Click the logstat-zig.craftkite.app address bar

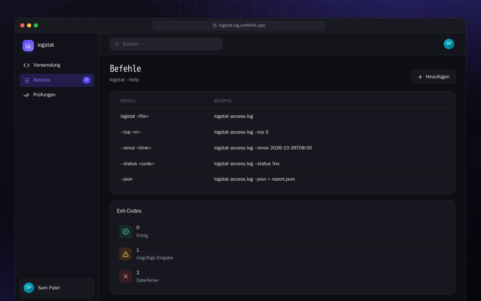(x=239, y=26)
